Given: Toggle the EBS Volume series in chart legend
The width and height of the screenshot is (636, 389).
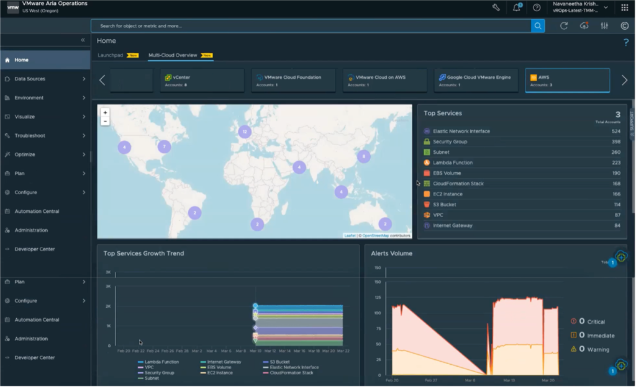Looking at the screenshot, I should point(216,367).
